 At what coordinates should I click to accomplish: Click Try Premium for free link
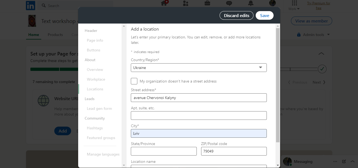pos(319,6)
